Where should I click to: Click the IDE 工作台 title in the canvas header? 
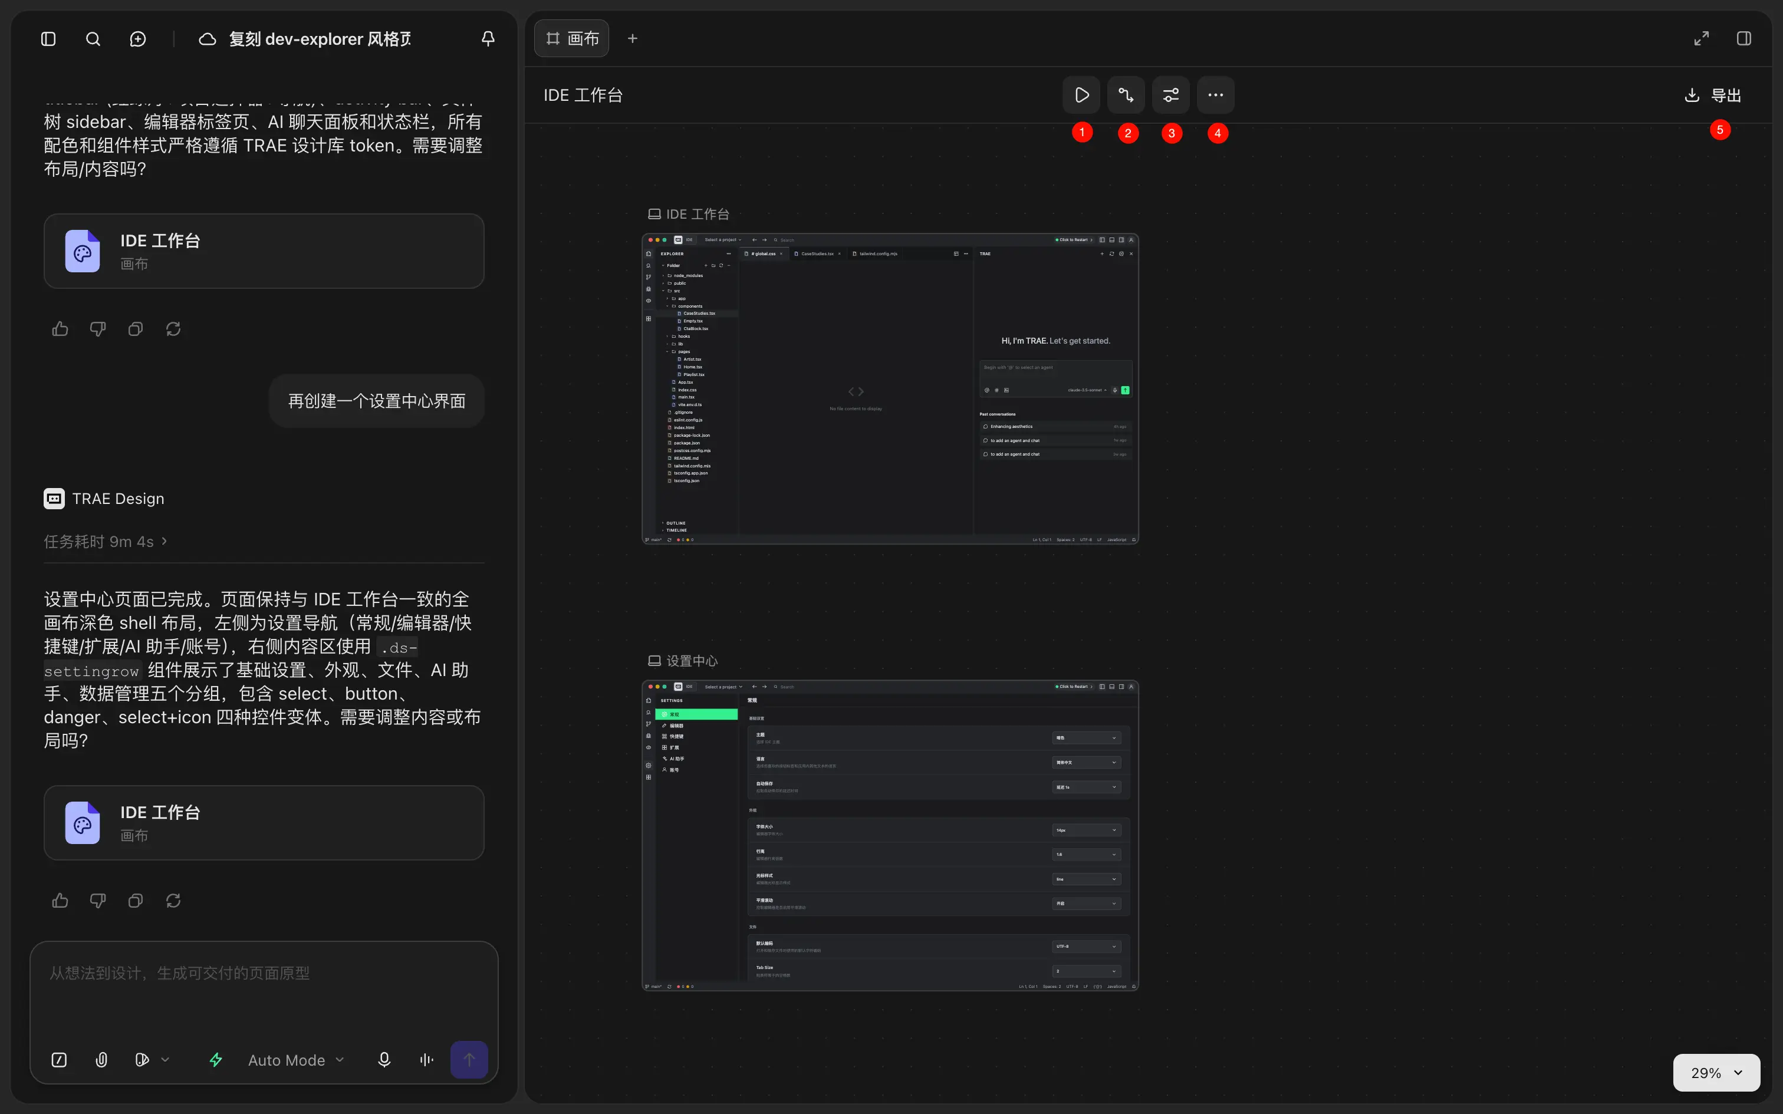coord(583,95)
